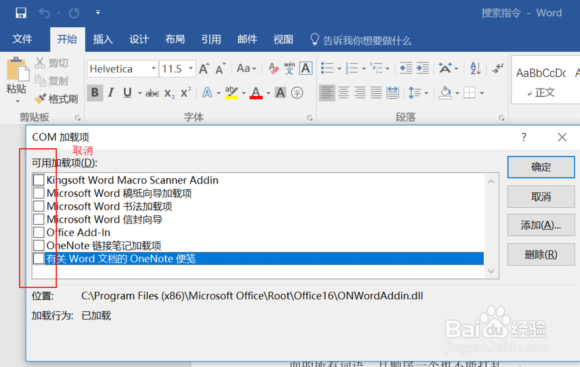Check the Office Add-In checkbox
The width and height of the screenshot is (580, 367).
click(39, 232)
